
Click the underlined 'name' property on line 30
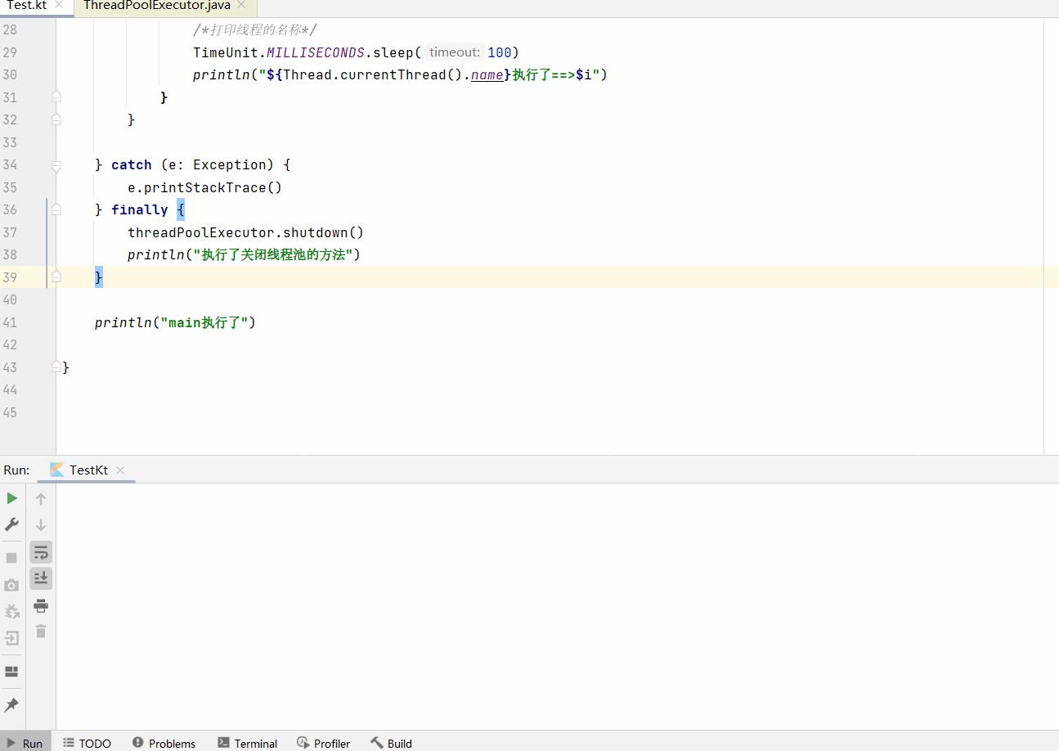[487, 74]
